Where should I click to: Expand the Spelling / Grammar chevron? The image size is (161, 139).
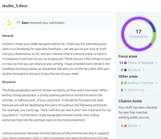pyautogui.click(x=156, y=83)
